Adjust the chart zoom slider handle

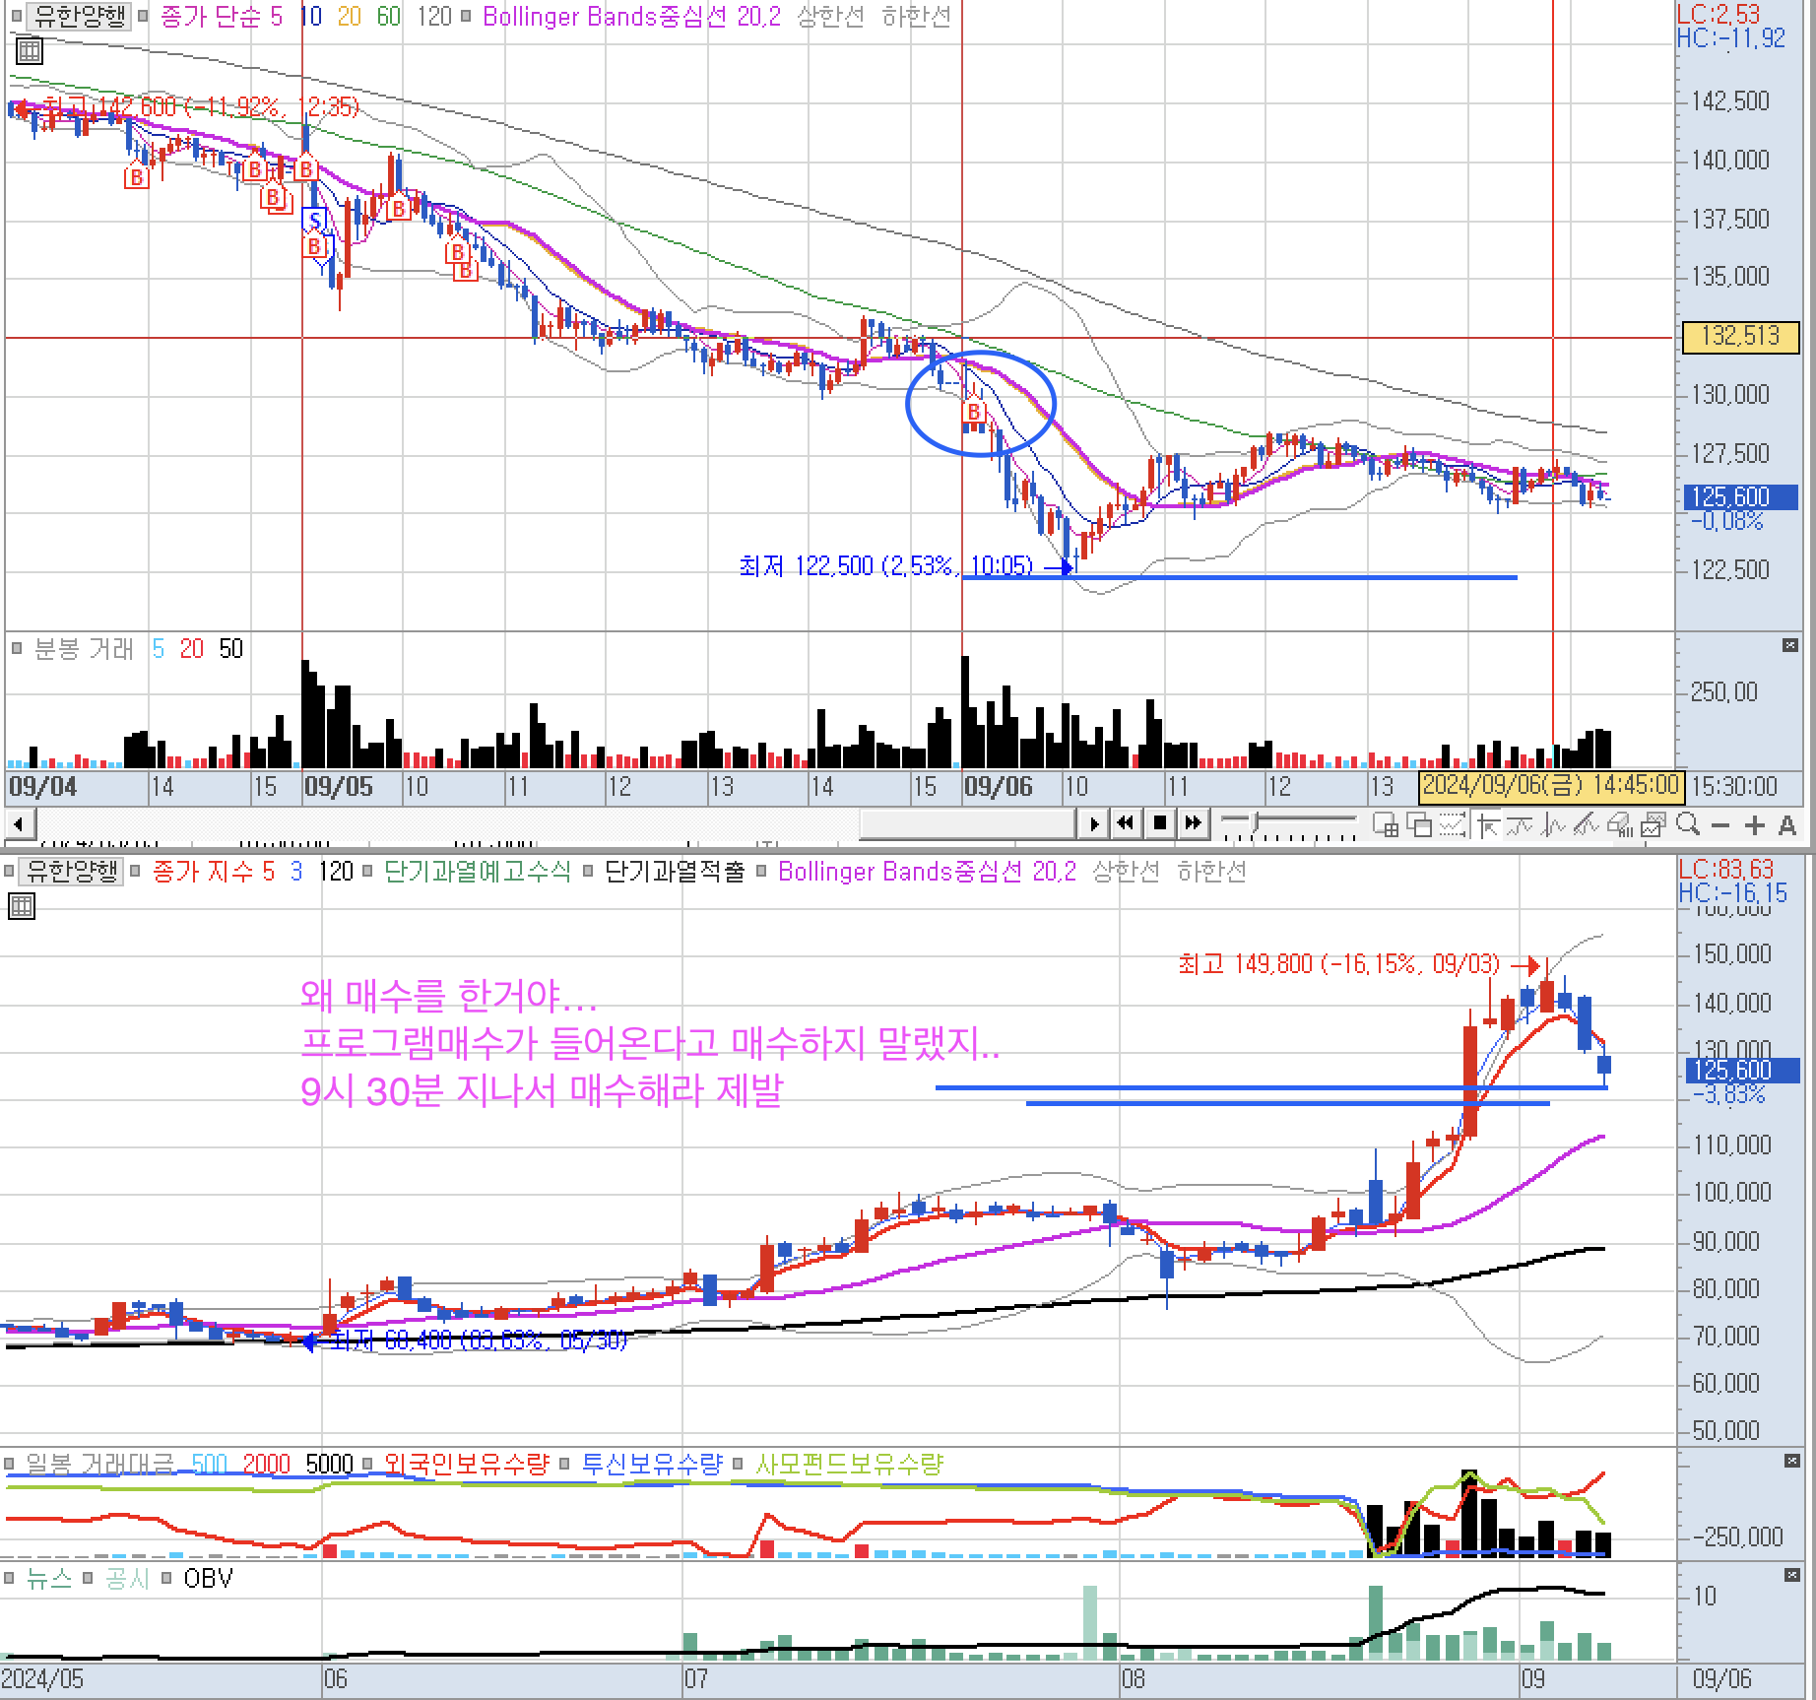(1255, 823)
